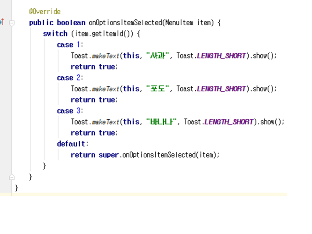Click the @Override annotation
Viewport: 312px width, 234px height.
(x=45, y=12)
